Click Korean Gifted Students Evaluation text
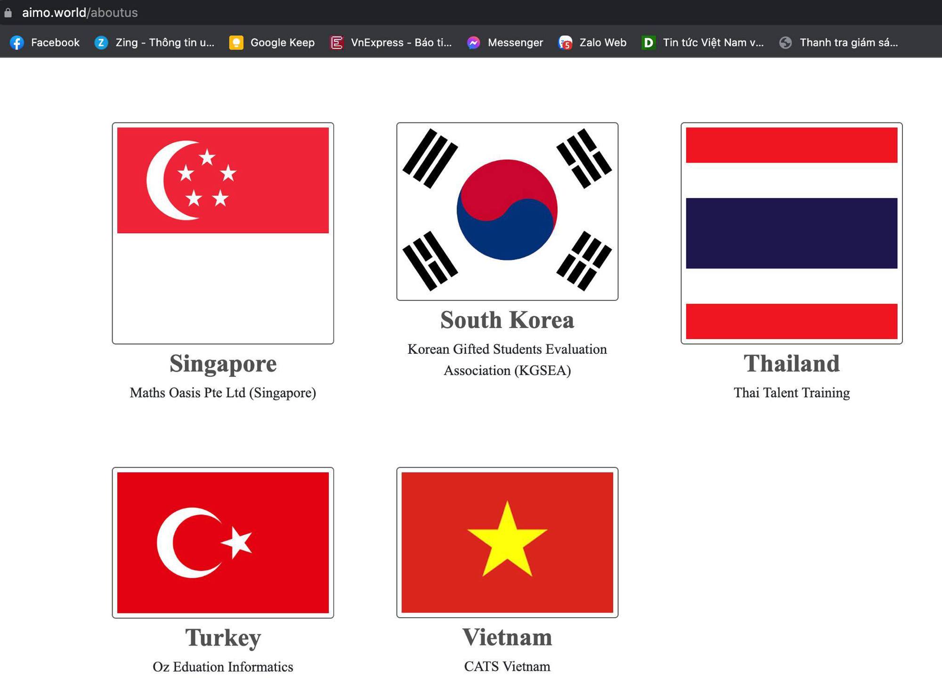The image size is (942, 695). pos(507,349)
